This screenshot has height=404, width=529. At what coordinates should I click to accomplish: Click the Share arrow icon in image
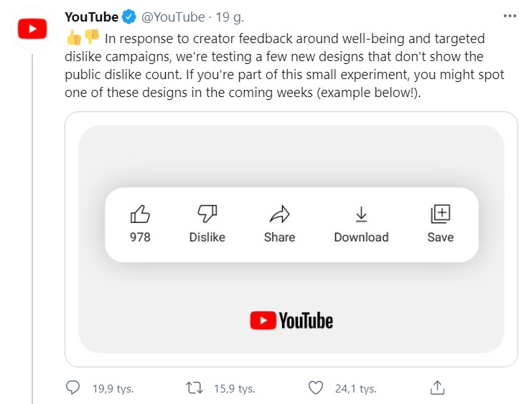coord(279,214)
